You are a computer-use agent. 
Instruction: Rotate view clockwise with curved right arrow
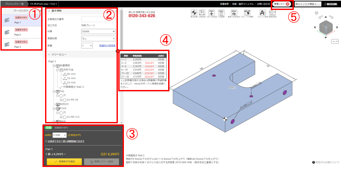[x=331, y=17]
